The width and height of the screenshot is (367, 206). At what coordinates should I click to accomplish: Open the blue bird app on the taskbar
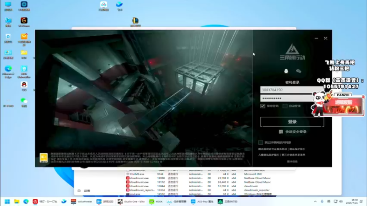tap(64, 201)
